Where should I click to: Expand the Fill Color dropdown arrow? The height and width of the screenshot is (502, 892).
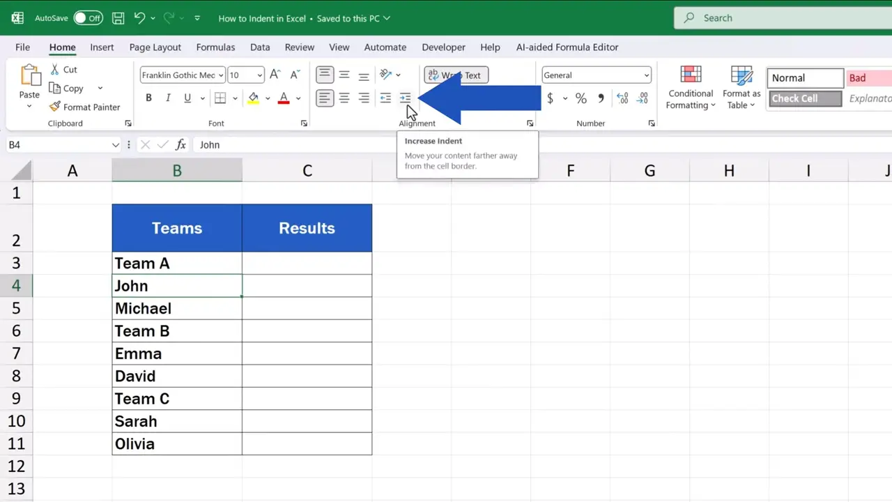tap(268, 98)
